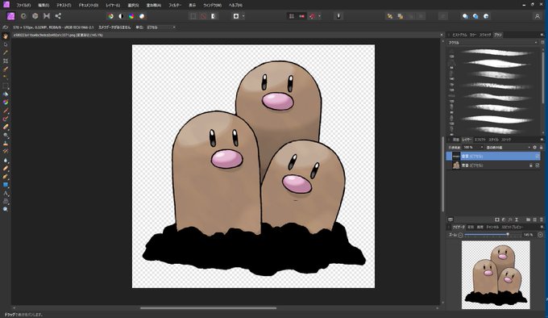
Task: Select the Clone Brush tool
Action: pyautogui.click(x=6, y=144)
